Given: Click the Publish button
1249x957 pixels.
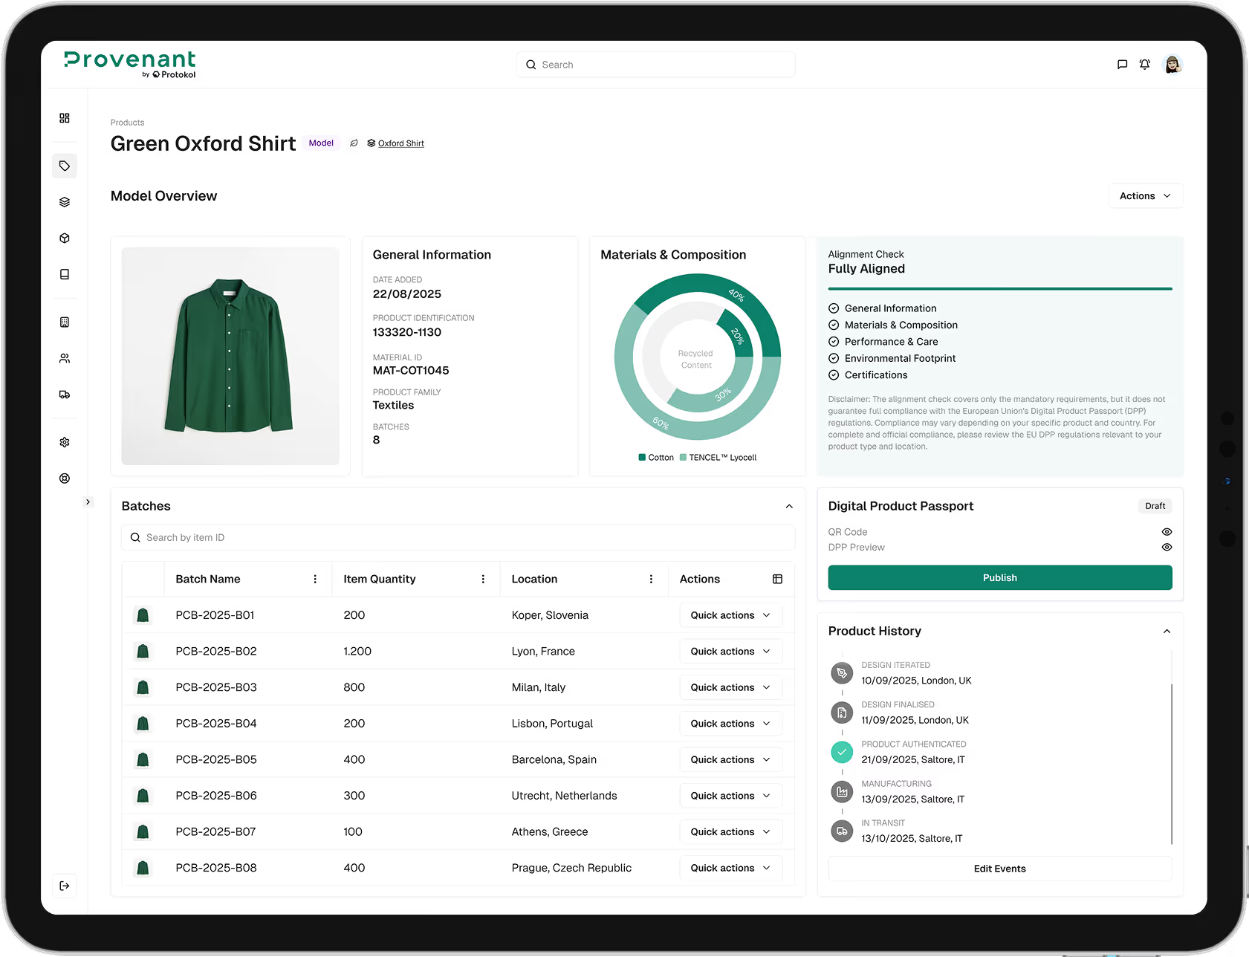Looking at the screenshot, I should coord(999,577).
